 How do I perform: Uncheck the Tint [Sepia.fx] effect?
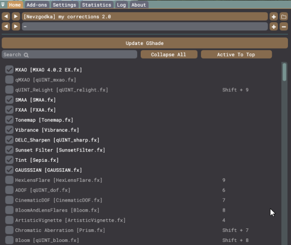[9, 160]
